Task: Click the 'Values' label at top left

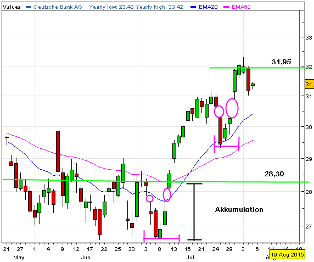Action: 12,7
